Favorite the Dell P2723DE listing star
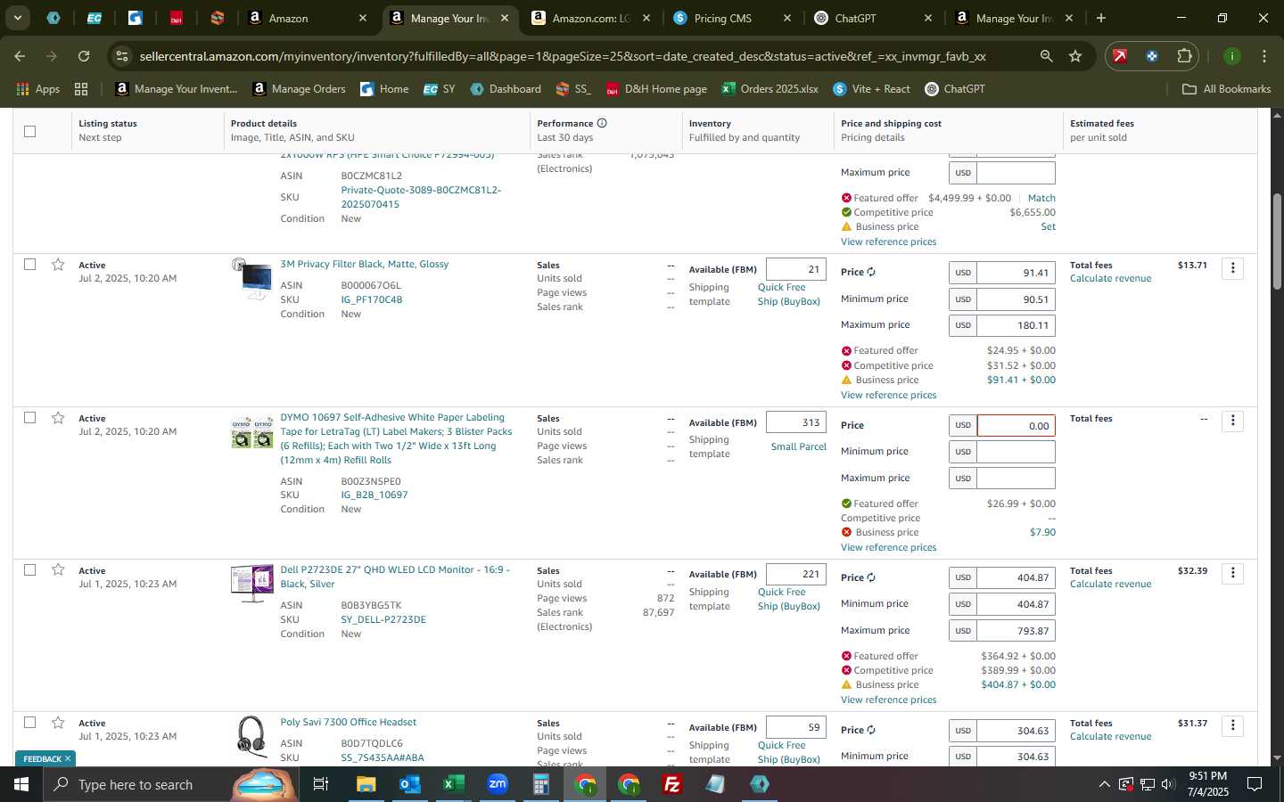 click(58, 569)
